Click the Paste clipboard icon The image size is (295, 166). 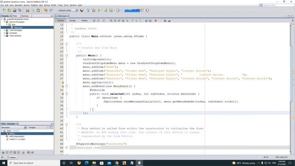coord(38,10)
